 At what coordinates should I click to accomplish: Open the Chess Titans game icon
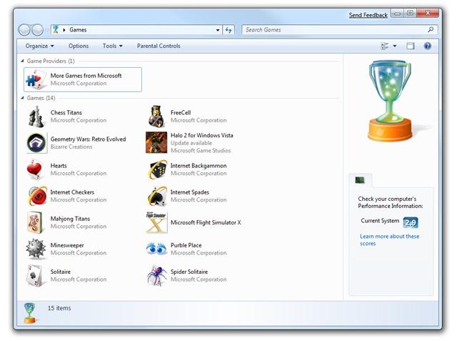pyautogui.click(x=36, y=117)
